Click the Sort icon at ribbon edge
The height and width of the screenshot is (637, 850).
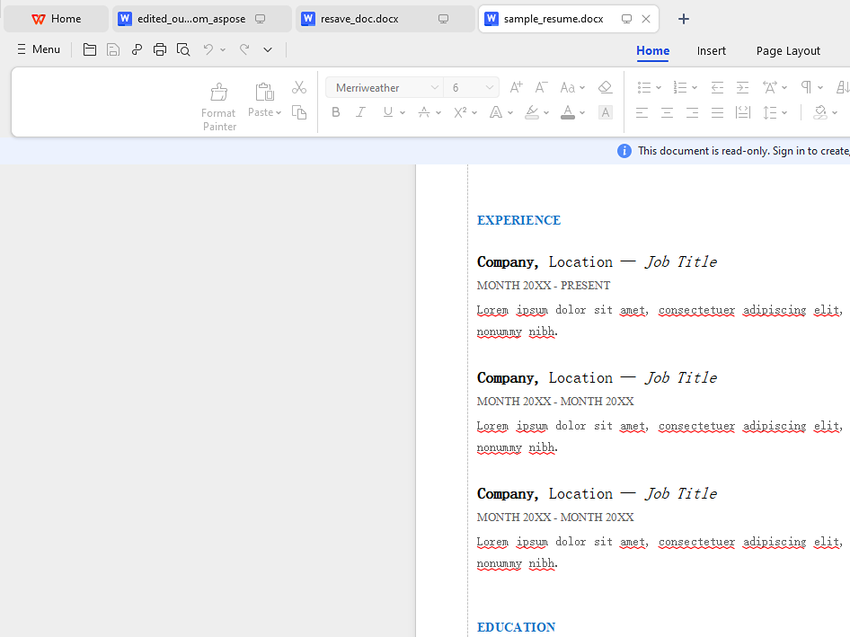(x=843, y=87)
